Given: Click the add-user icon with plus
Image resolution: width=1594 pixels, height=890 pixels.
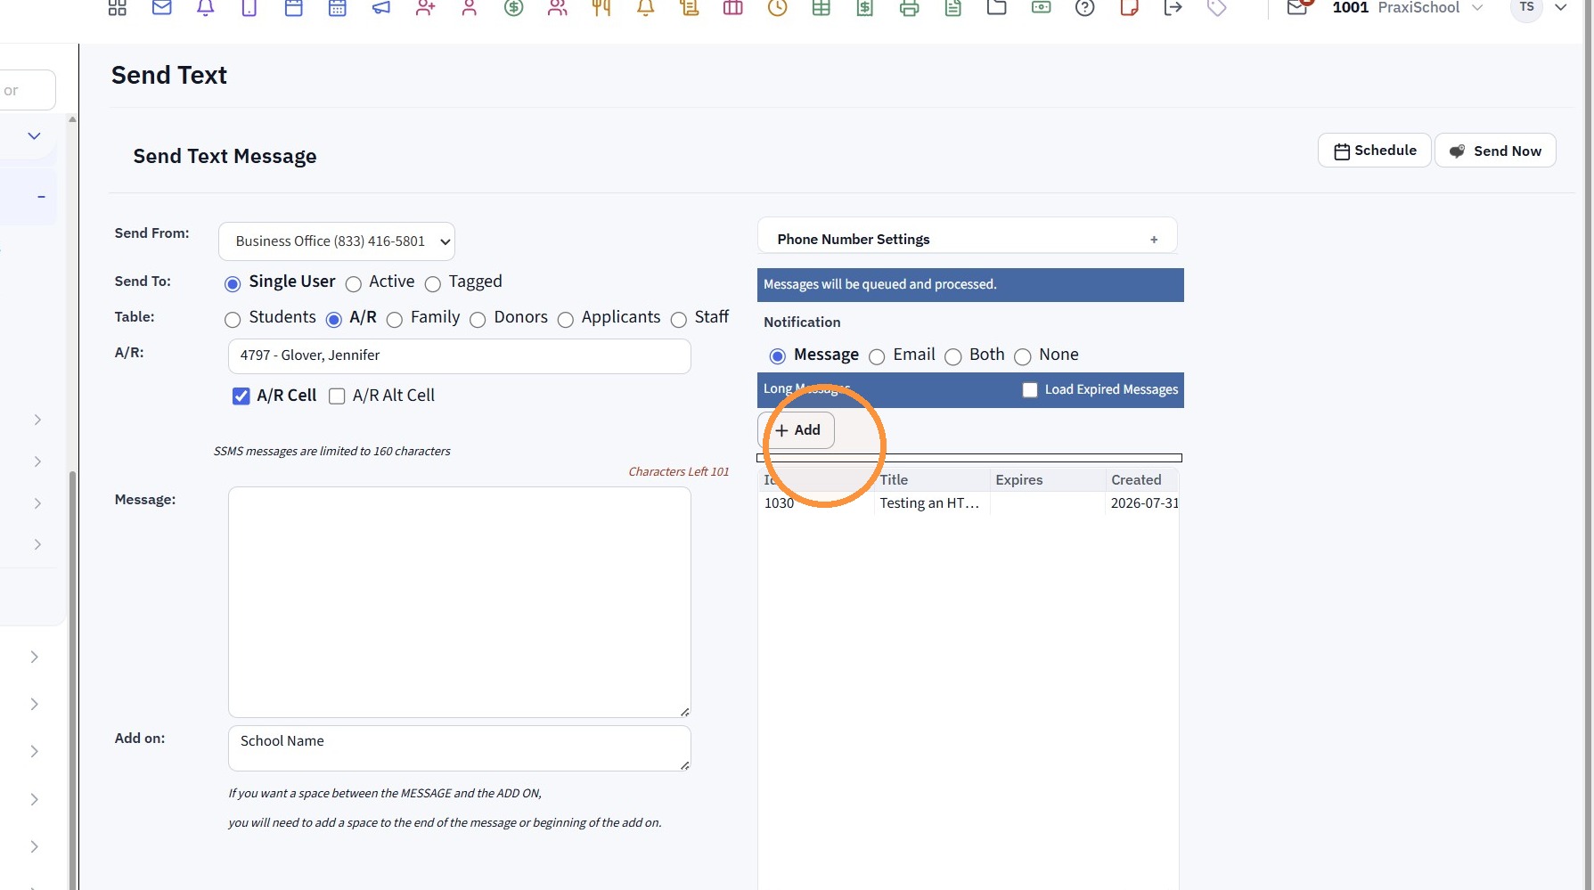Looking at the screenshot, I should pyautogui.click(x=426, y=8).
